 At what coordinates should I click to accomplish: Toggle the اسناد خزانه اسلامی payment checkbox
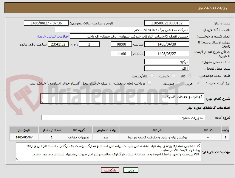[149, 83]
